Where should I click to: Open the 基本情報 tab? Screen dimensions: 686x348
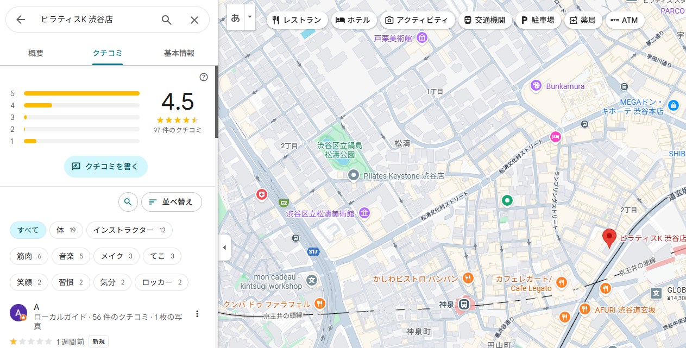point(179,53)
